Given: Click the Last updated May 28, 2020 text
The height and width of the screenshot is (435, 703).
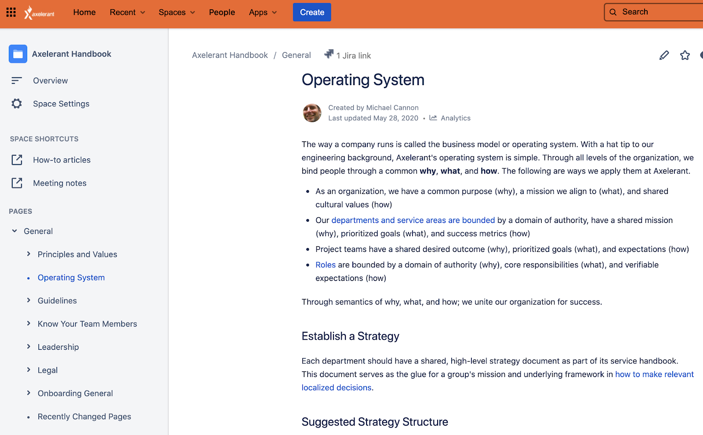Looking at the screenshot, I should [x=373, y=118].
